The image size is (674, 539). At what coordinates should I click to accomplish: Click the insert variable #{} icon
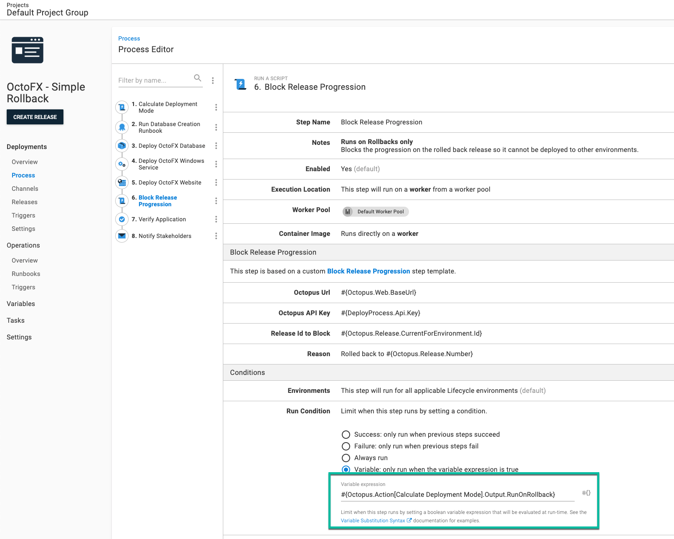(x=586, y=493)
